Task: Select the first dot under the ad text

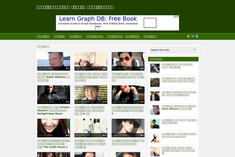Action: pyautogui.click(x=95, y=29)
